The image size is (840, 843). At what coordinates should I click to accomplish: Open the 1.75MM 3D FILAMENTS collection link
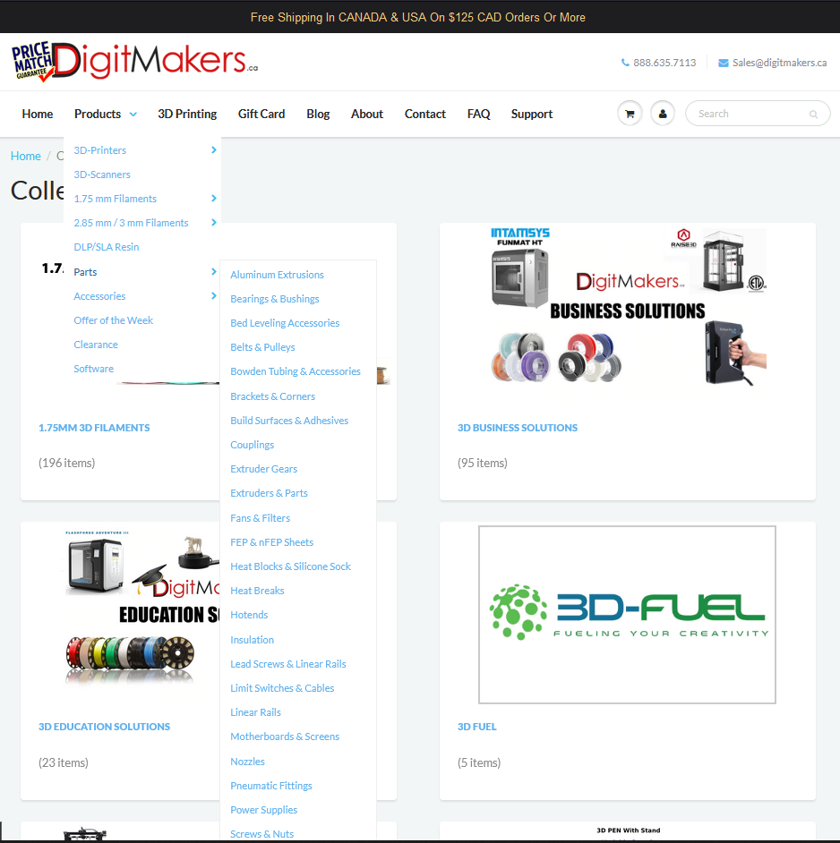(94, 428)
